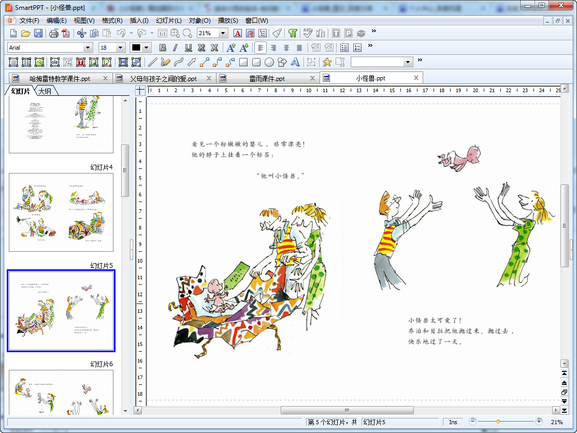Cut selection with the scissors icon

(81, 34)
